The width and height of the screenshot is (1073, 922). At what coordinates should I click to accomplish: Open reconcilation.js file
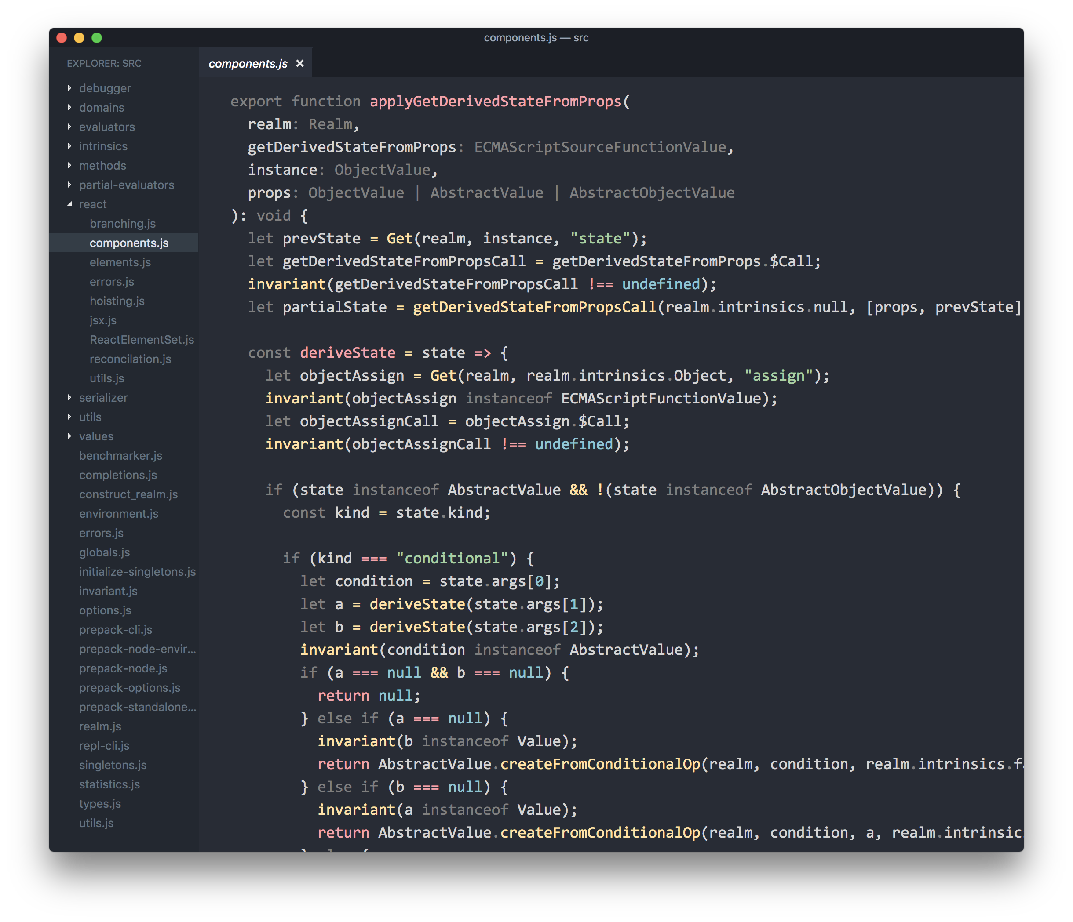(x=130, y=359)
